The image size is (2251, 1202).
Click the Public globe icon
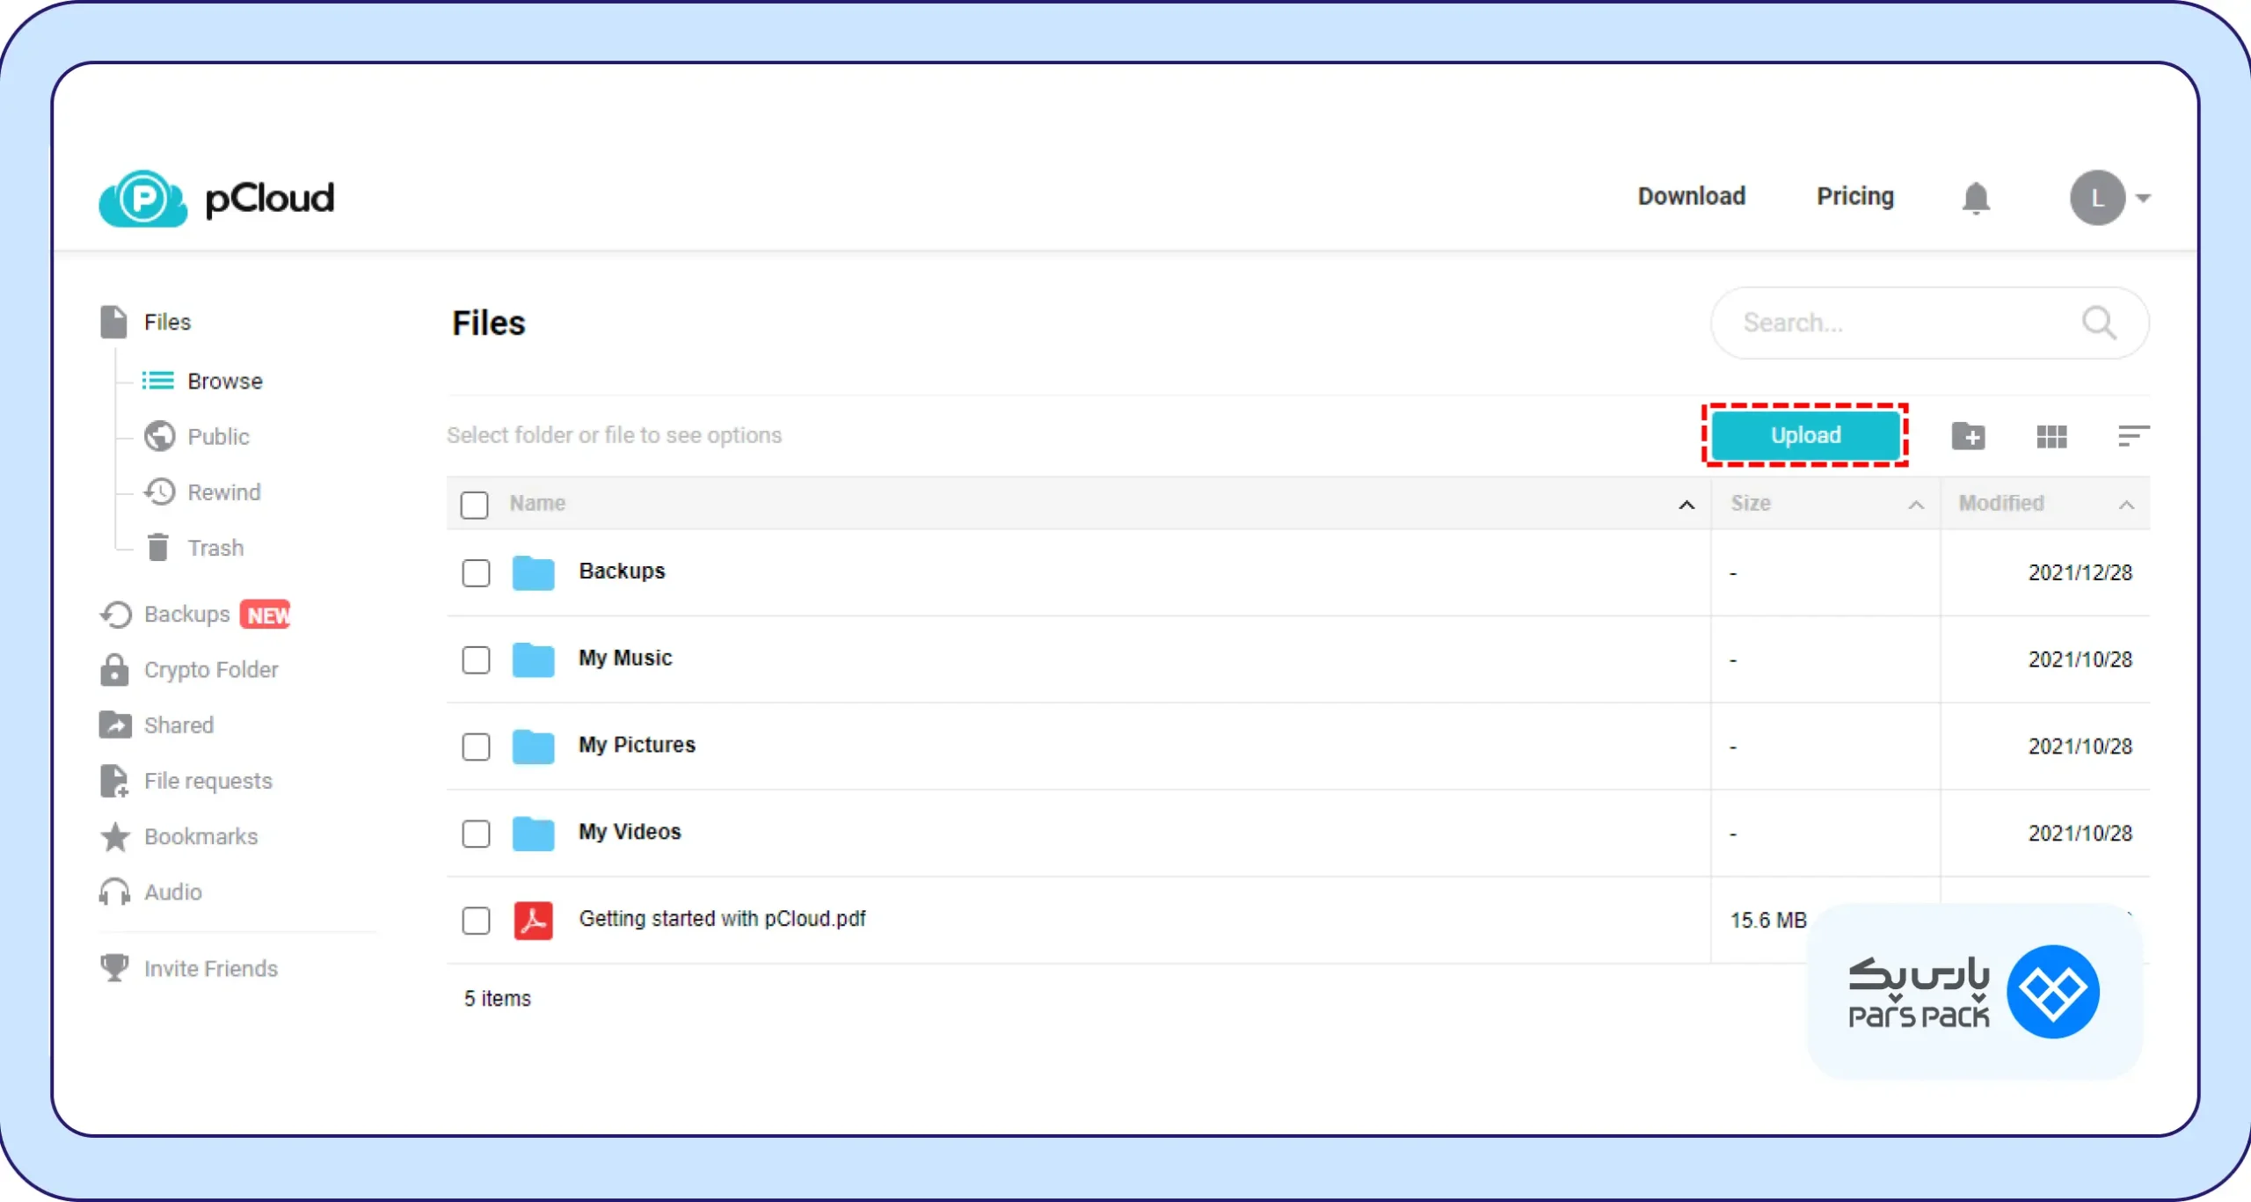(x=159, y=436)
